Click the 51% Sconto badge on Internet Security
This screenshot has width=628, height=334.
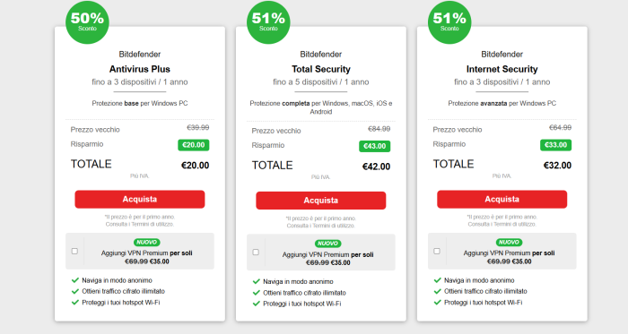(x=449, y=22)
